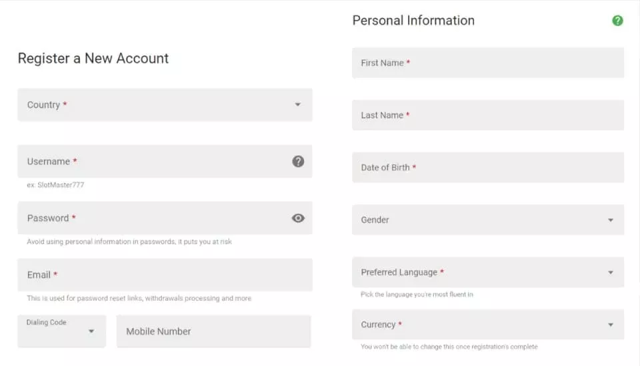Click the Currency dropdown arrow icon
The image size is (640, 366).
point(610,325)
